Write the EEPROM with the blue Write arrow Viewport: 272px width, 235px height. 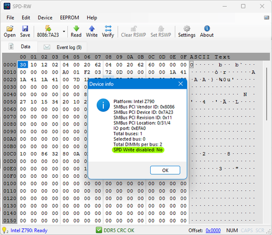click(x=92, y=28)
